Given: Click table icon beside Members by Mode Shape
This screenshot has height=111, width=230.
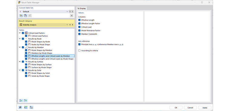Looking at the screenshot, I should [x=29, y=53].
